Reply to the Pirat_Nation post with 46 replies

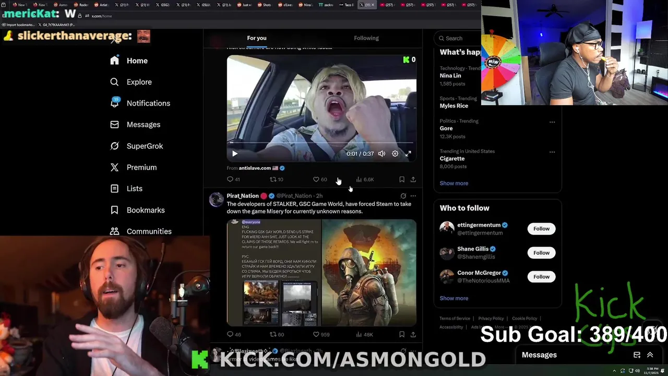(x=234, y=334)
